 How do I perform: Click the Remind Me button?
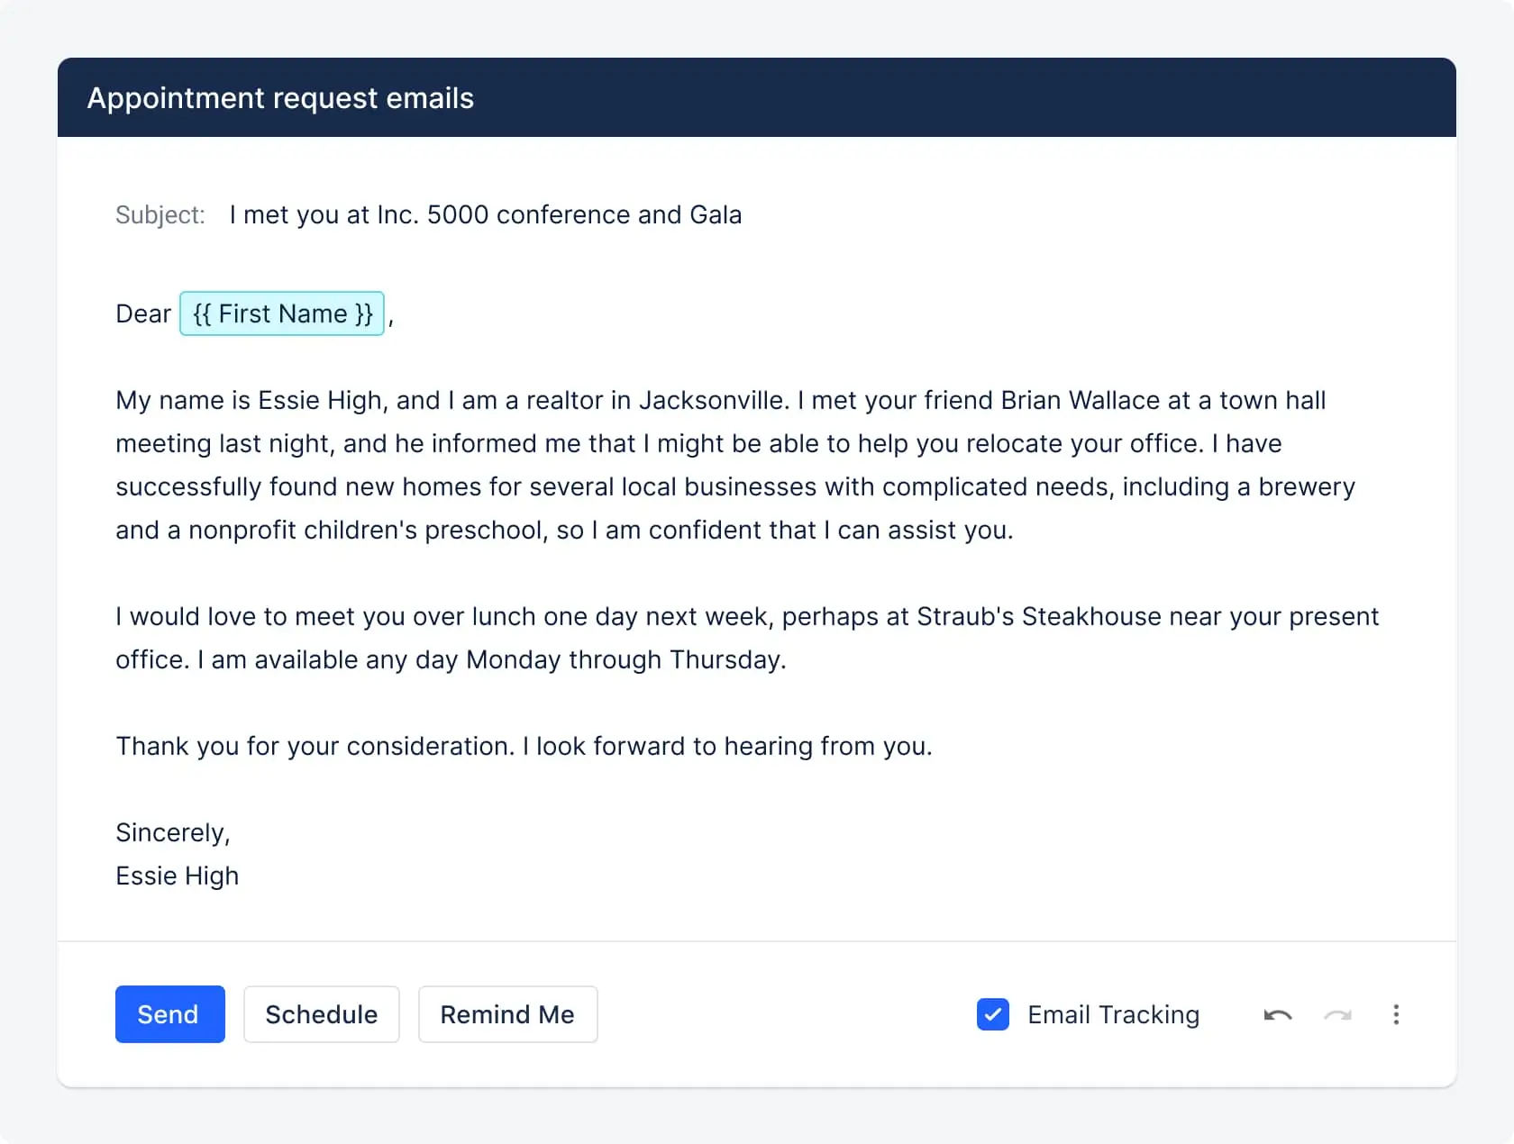pyautogui.click(x=507, y=1014)
